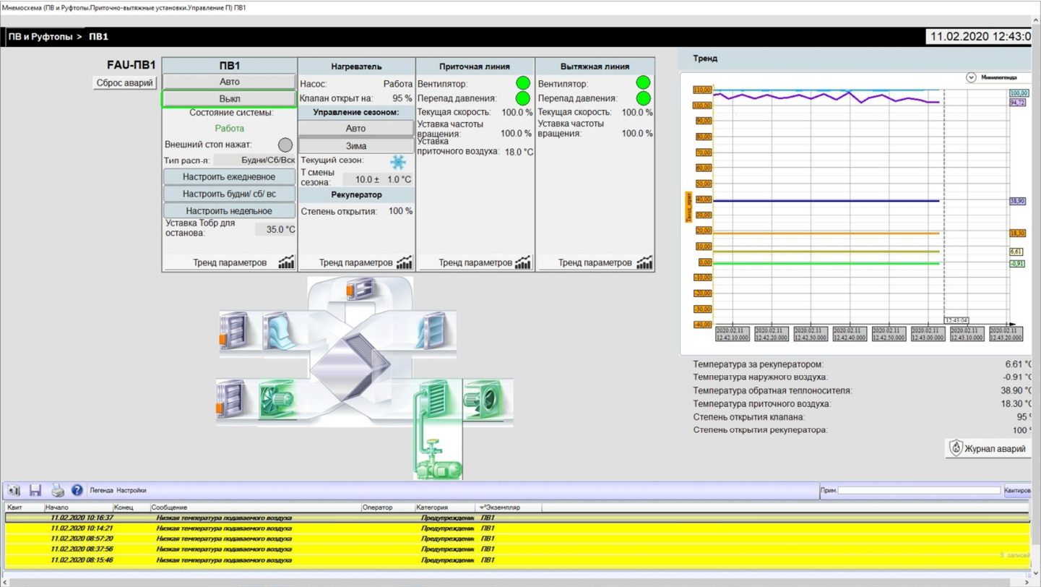Open trend chart icon under ПВ1 column
Screen dimensions: 1041x587
pyautogui.click(x=286, y=262)
